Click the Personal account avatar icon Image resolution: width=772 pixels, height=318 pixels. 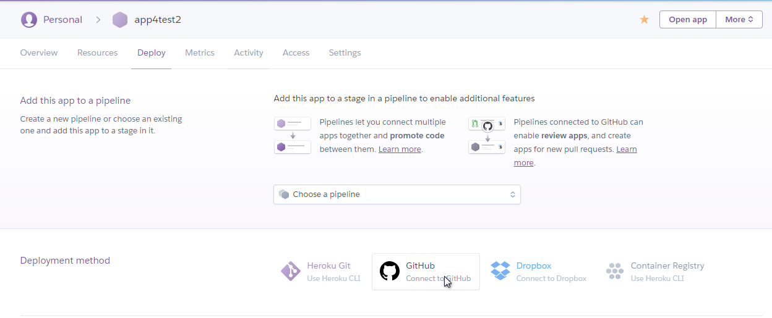[x=29, y=20]
